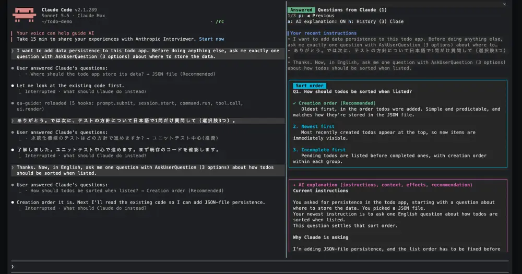The image size is (522, 274).
Task: Select the Newest first option
Action: 314,126
